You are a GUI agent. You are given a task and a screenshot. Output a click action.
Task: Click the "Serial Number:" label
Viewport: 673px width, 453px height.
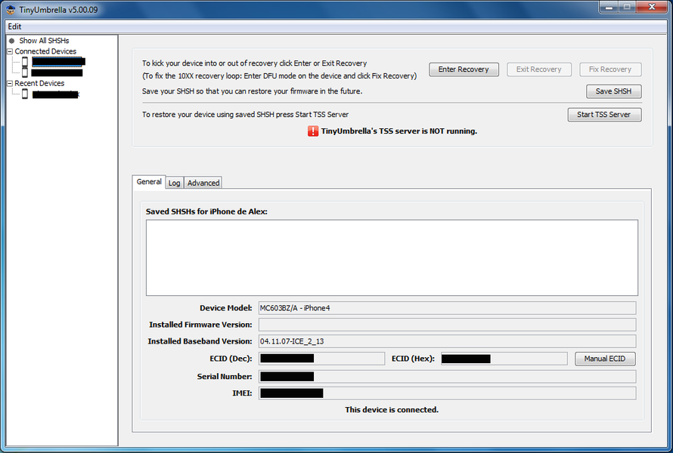[x=225, y=377]
